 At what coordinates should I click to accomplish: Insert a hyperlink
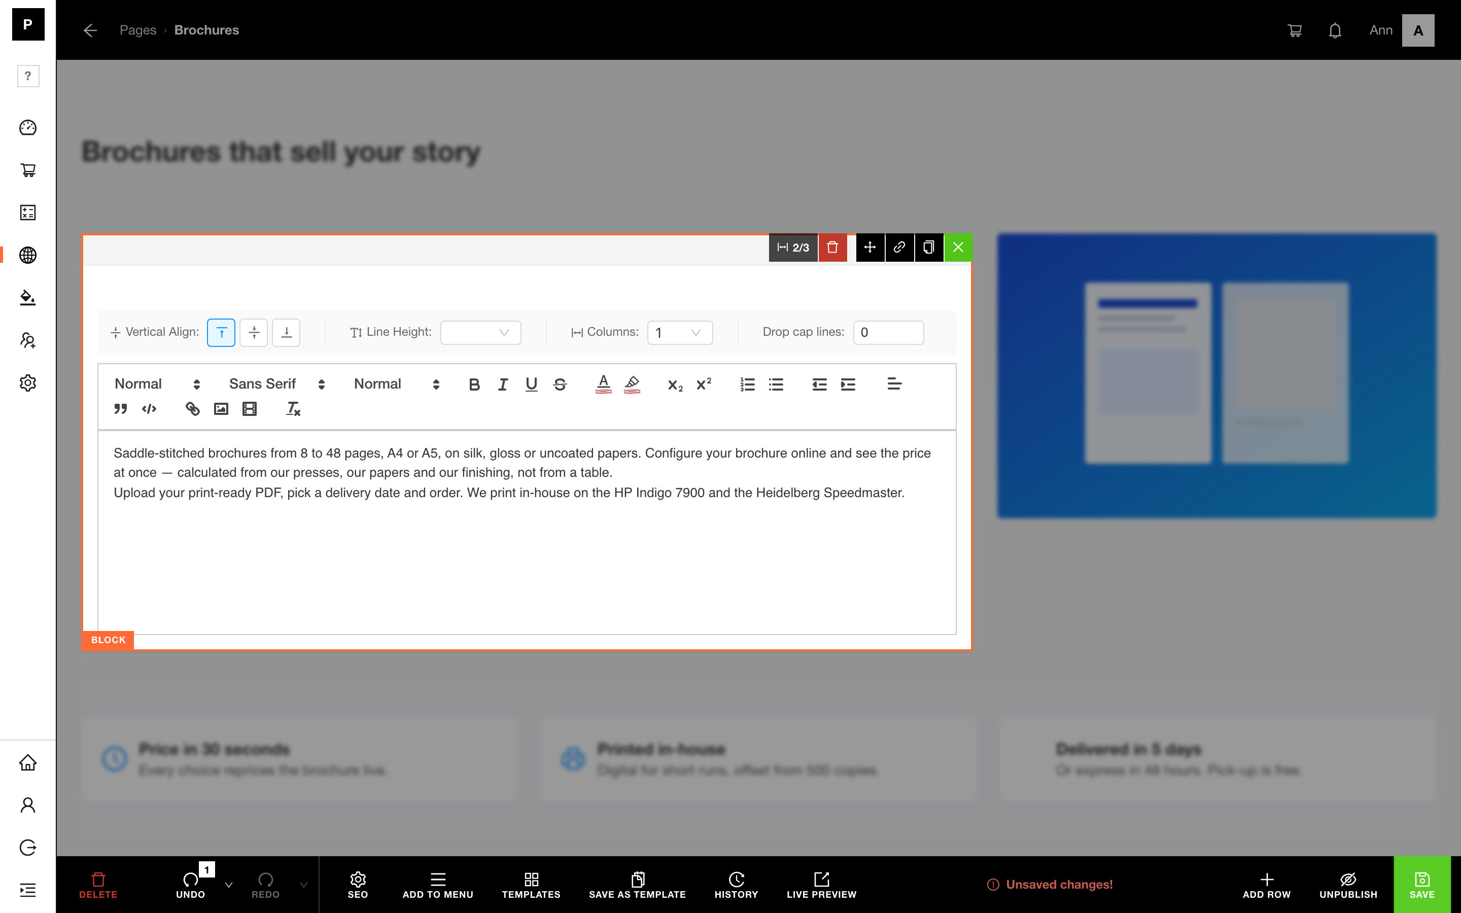coord(193,409)
